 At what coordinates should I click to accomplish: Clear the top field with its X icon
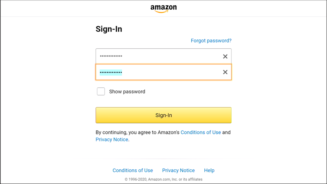(x=225, y=56)
